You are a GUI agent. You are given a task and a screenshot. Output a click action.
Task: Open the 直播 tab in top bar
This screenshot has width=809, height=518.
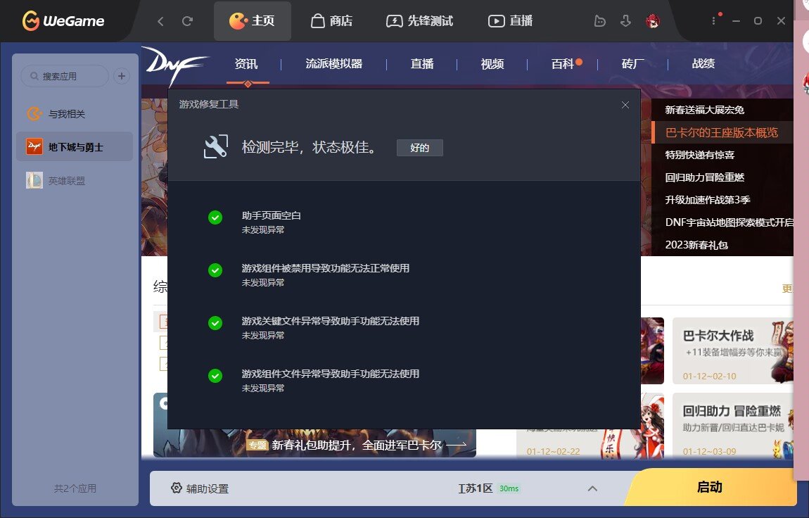(x=510, y=21)
